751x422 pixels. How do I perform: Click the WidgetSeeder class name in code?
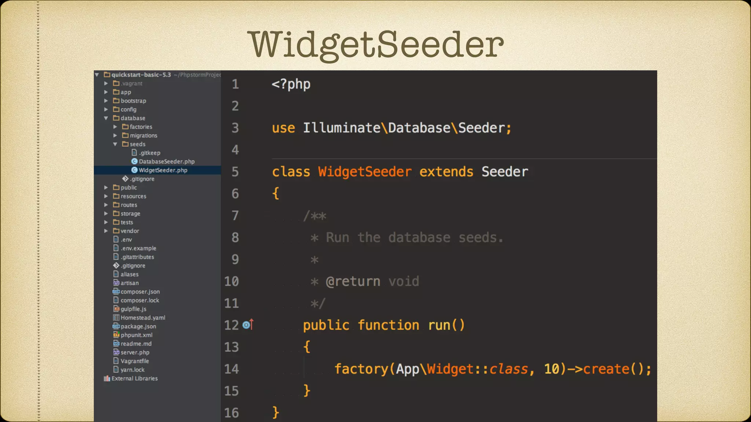[365, 171]
